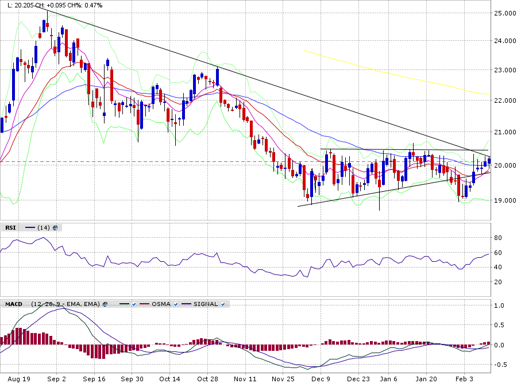Click the RSI purple line color swatch

(x=30, y=228)
